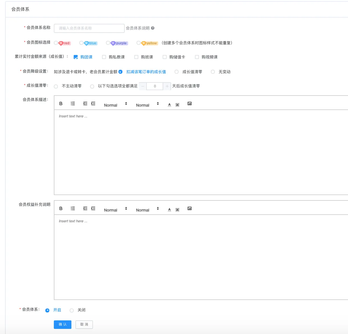The image size is (348, 334).
Task: Open background color tool in 会员权益补充说明 editor
Action: pos(177,210)
